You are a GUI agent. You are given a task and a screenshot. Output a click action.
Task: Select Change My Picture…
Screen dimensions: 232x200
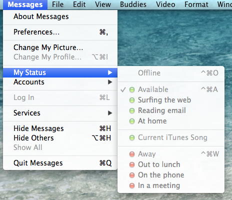click(60, 47)
